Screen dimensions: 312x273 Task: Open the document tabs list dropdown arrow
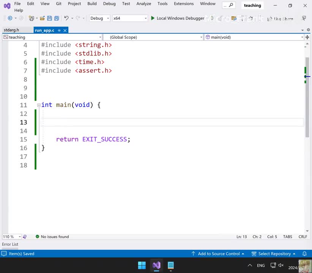[x=303, y=30]
